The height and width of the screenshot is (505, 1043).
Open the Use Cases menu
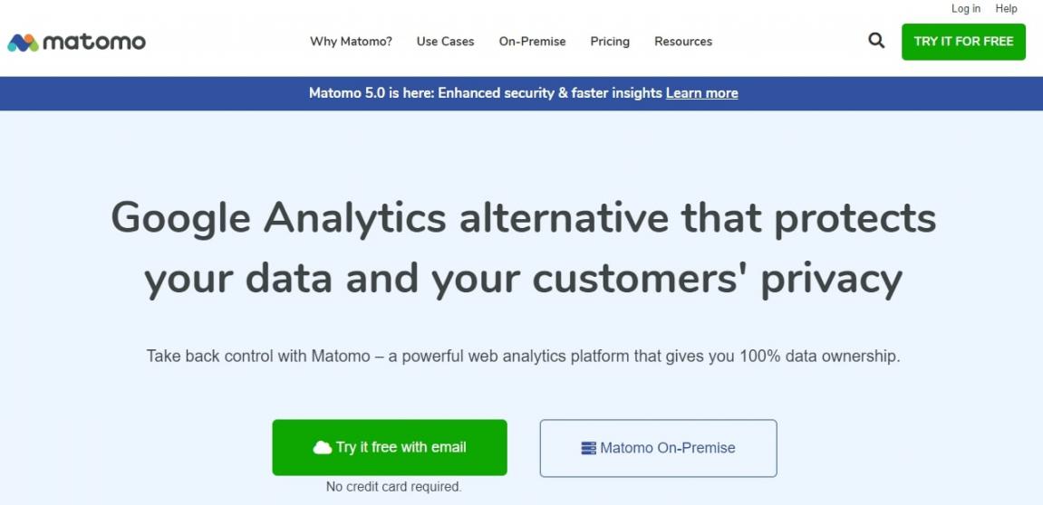click(x=445, y=42)
